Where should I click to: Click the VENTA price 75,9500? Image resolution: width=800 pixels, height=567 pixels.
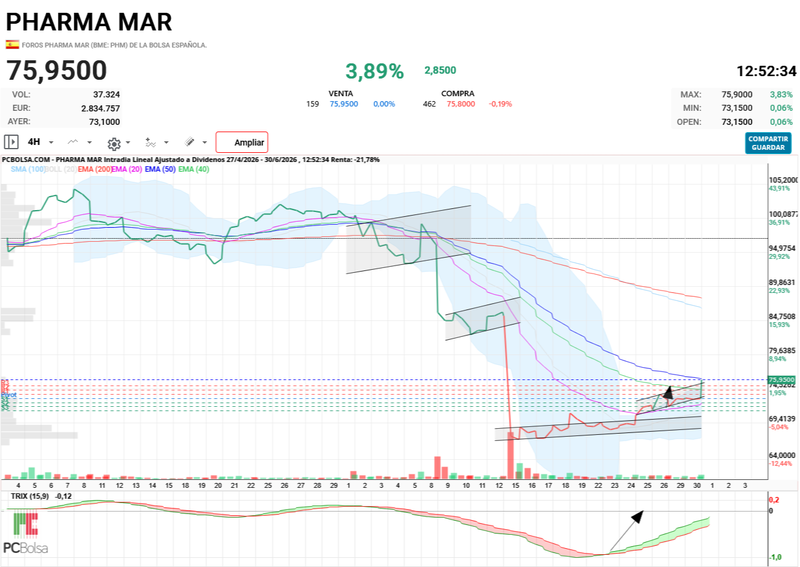pos(344,104)
